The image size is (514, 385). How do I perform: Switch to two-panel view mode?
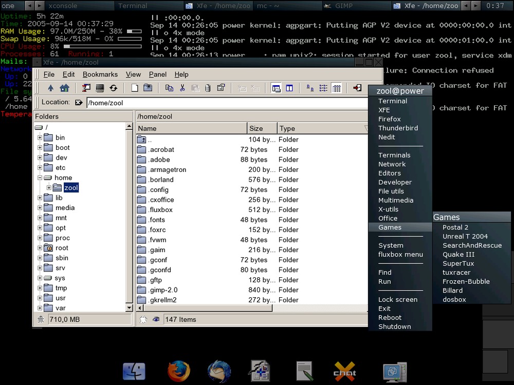pyautogui.click(x=289, y=88)
